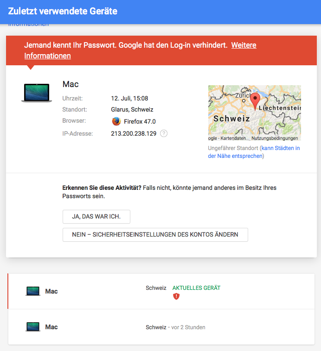Select the Mac row from 'vor 2 Stunden'
Image resolution: width=321 pixels, height=351 pixels.
[161, 327]
